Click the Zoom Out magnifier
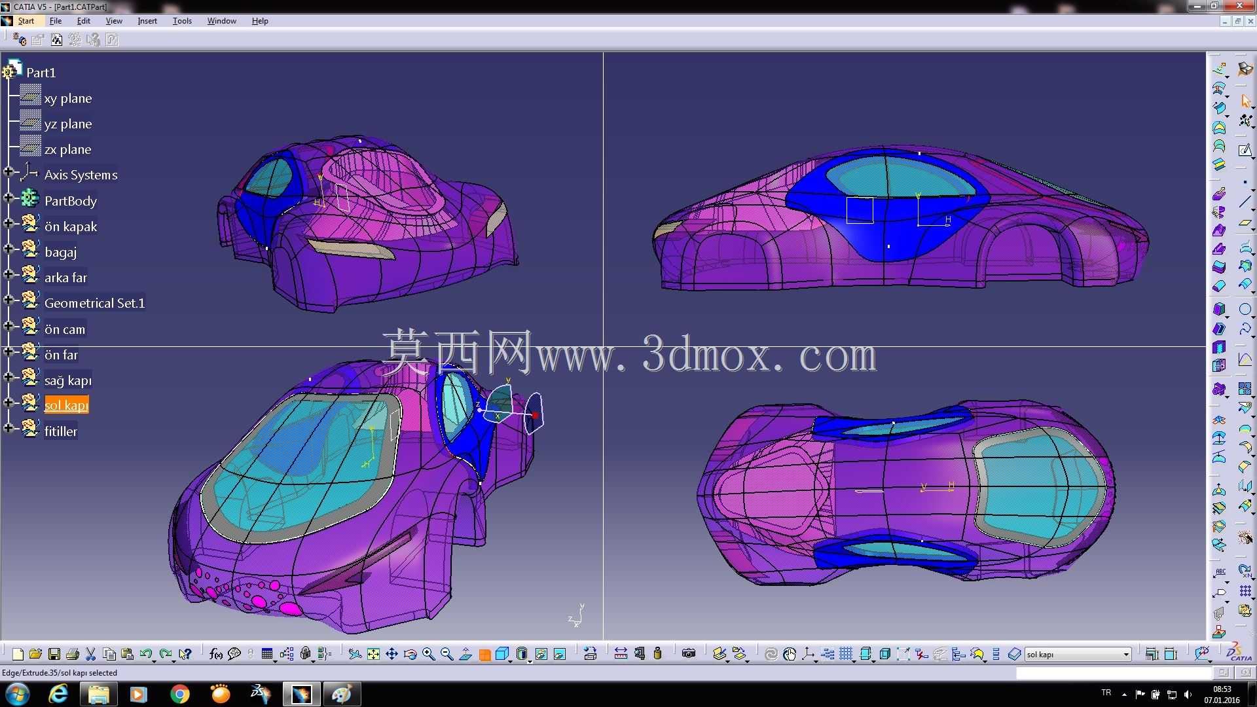This screenshot has height=707, width=1257. coord(446,653)
